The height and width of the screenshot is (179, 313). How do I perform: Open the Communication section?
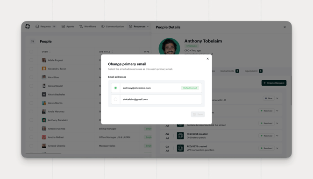(x=113, y=27)
